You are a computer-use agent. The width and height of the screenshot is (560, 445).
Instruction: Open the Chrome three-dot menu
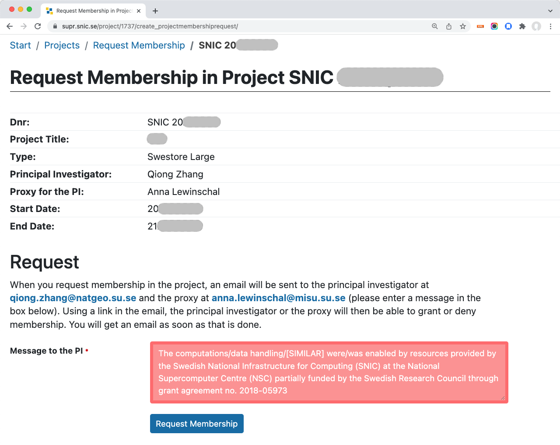click(550, 26)
